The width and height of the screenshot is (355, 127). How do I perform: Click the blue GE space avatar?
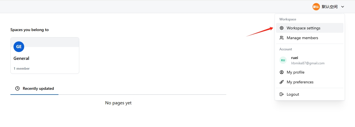[x=19, y=47]
